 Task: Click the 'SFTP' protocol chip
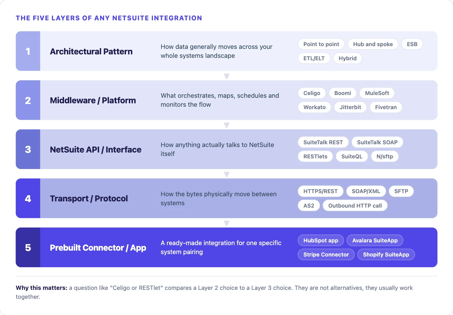tap(401, 191)
